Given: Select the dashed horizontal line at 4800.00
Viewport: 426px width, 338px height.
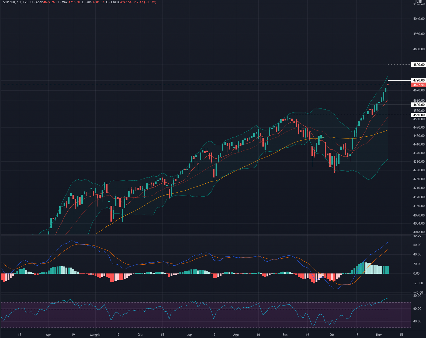Looking at the screenshot, I should (399, 65).
